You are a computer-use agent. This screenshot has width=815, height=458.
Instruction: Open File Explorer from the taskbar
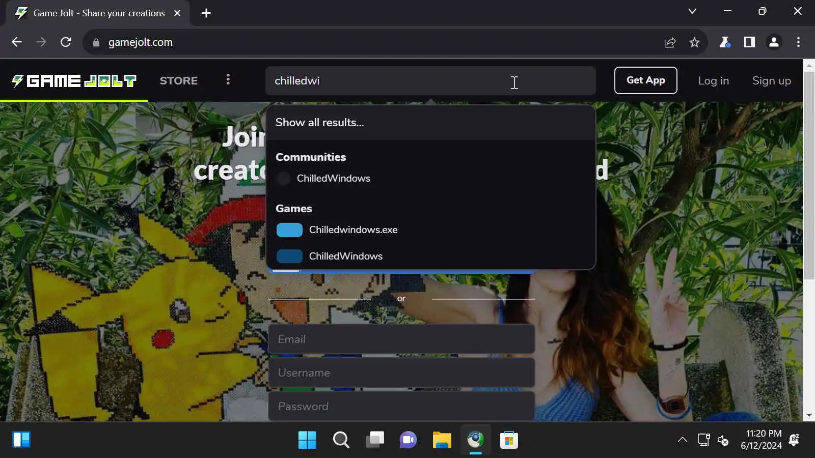click(x=442, y=440)
